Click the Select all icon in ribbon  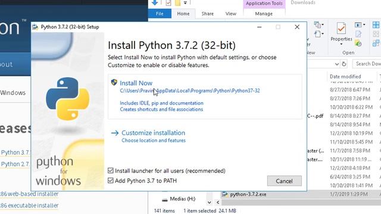pos(376,25)
